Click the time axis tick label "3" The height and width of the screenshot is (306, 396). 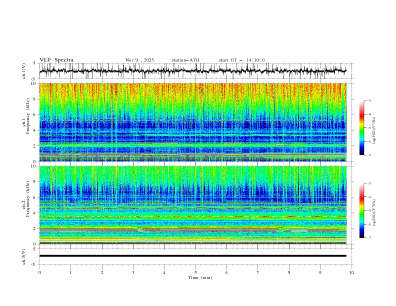click(x=133, y=272)
